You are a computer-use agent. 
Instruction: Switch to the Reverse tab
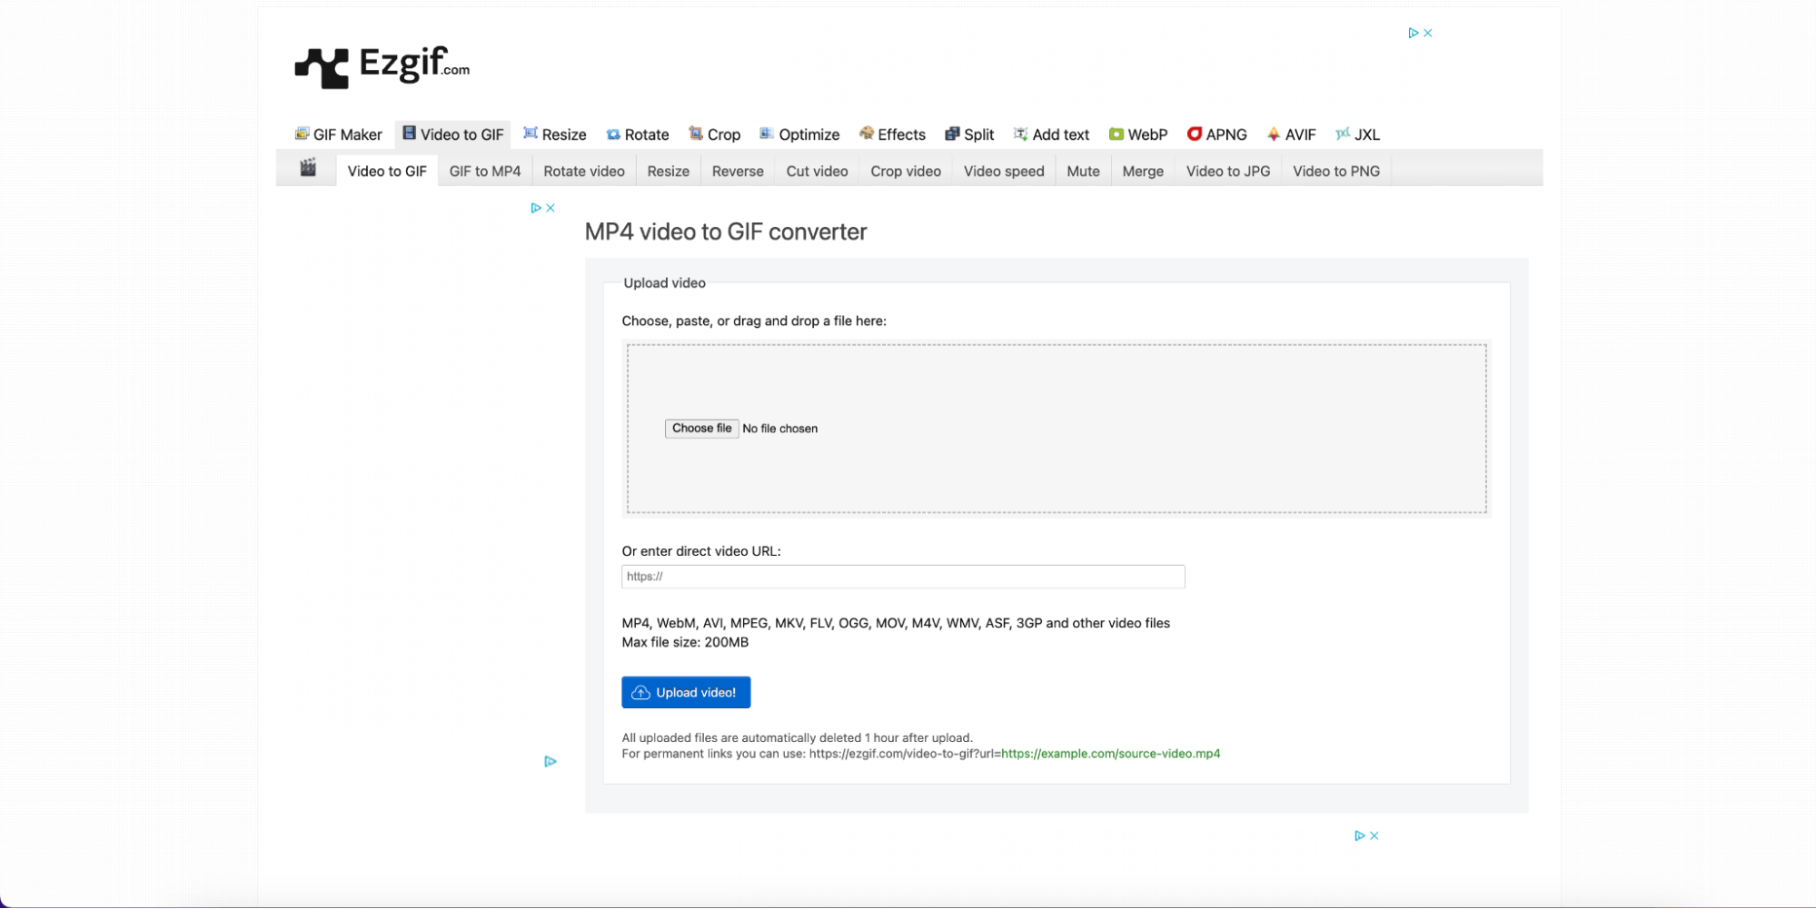(x=738, y=171)
